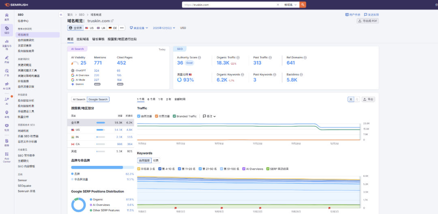Open the 关键词魔法工具 sidebar link
This screenshot has width=438, height=214.
pyautogui.click(x=28, y=70)
